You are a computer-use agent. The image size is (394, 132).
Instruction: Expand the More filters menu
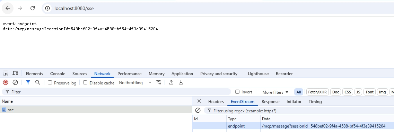(x=275, y=92)
